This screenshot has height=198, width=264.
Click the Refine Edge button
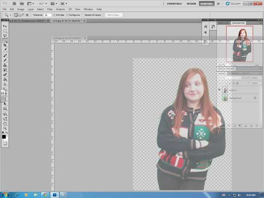pos(114,15)
